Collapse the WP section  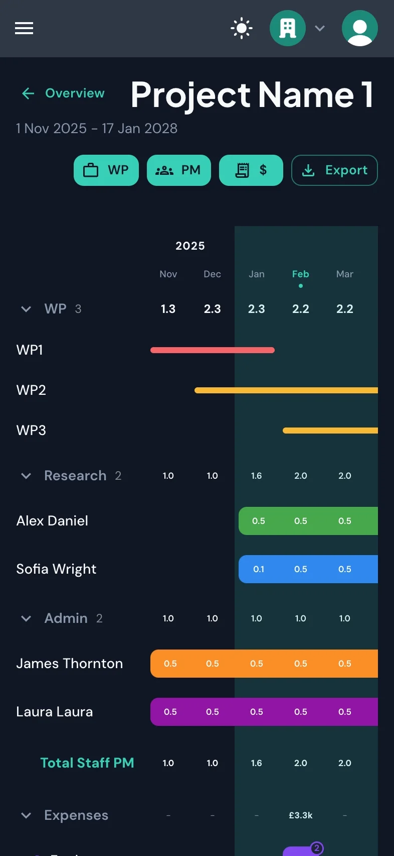[26, 309]
